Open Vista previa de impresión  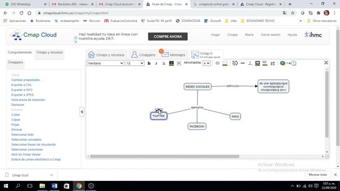[x=28, y=100]
